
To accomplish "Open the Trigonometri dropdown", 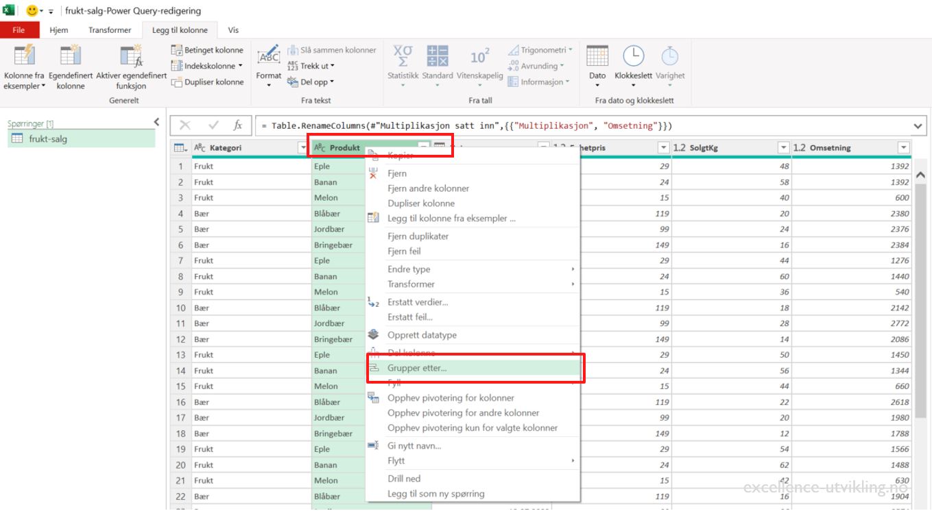I will [x=540, y=50].
